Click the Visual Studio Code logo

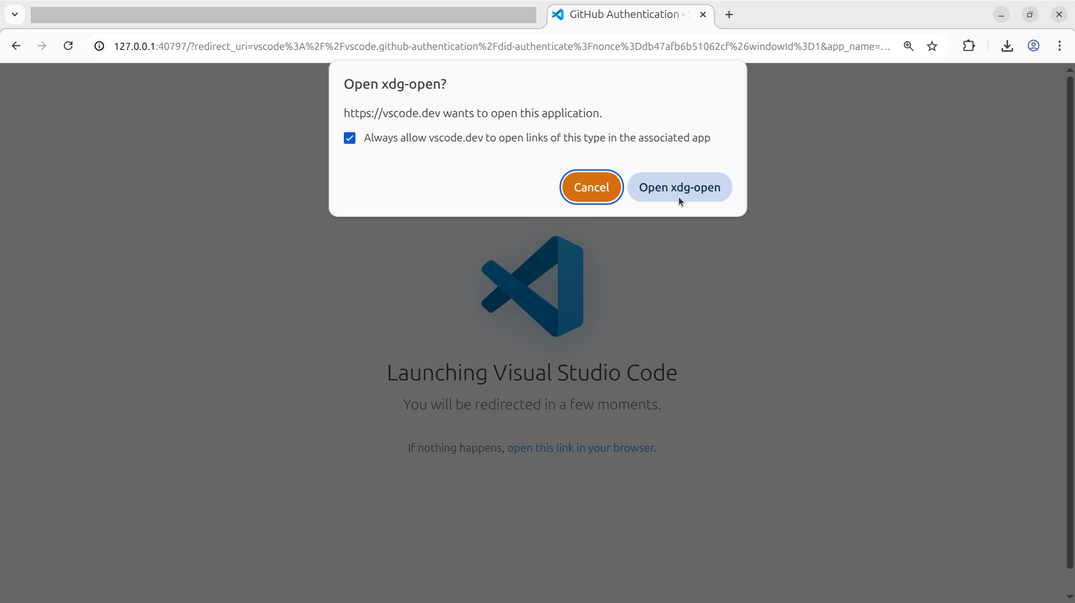tap(532, 286)
